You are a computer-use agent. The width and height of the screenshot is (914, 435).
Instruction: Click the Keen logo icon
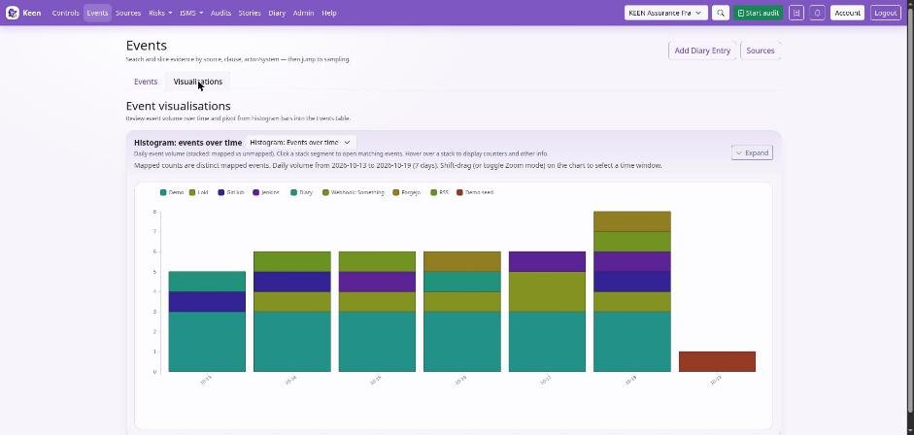click(13, 13)
